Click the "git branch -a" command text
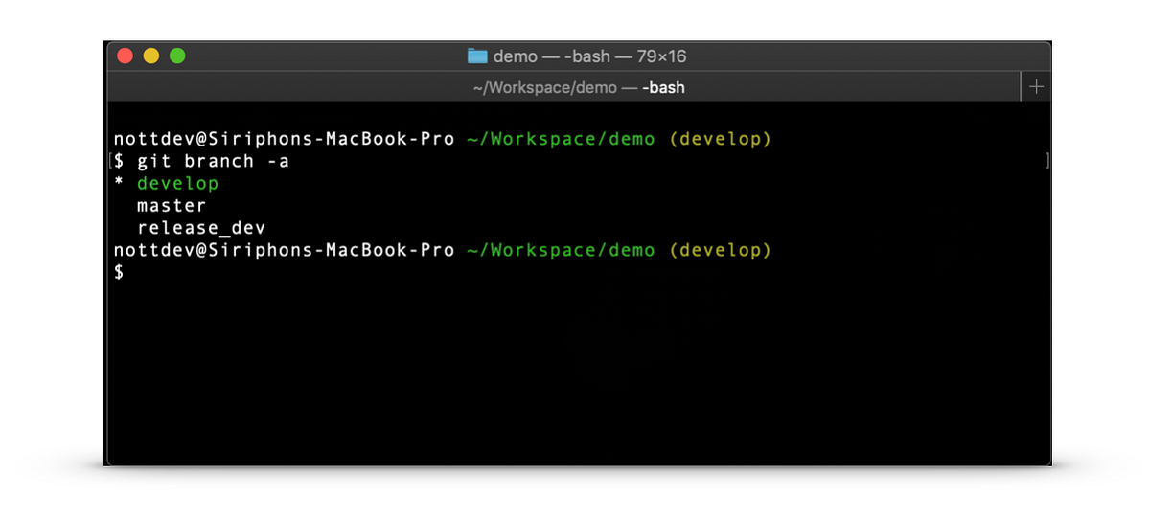 [213, 161]
